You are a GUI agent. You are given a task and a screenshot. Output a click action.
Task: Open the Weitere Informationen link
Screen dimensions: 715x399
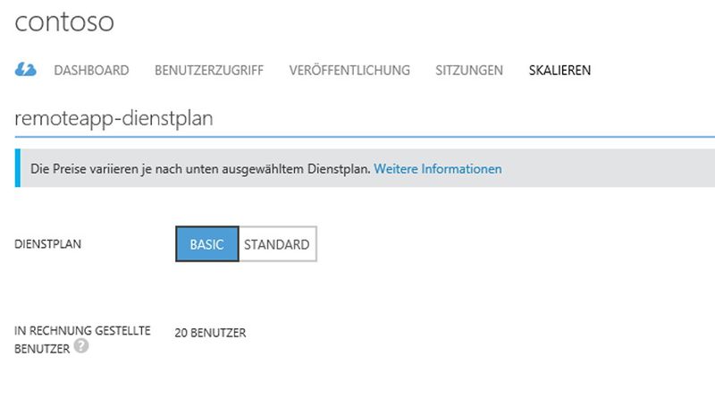(x=437, y=169)
